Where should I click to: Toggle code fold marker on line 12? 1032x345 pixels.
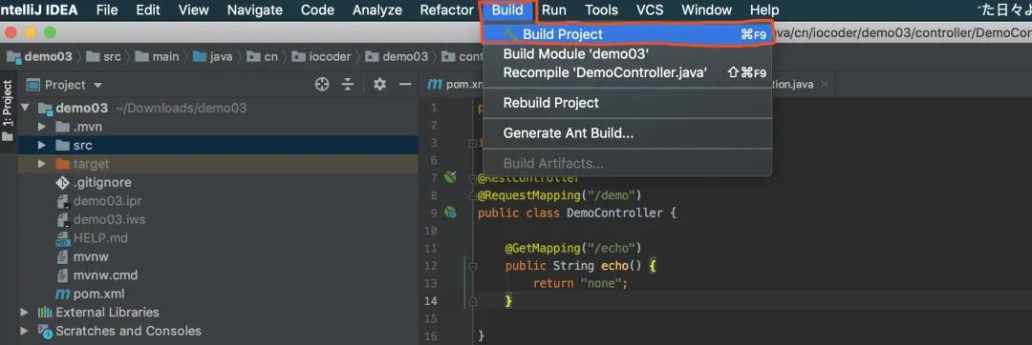pos(472,266)
